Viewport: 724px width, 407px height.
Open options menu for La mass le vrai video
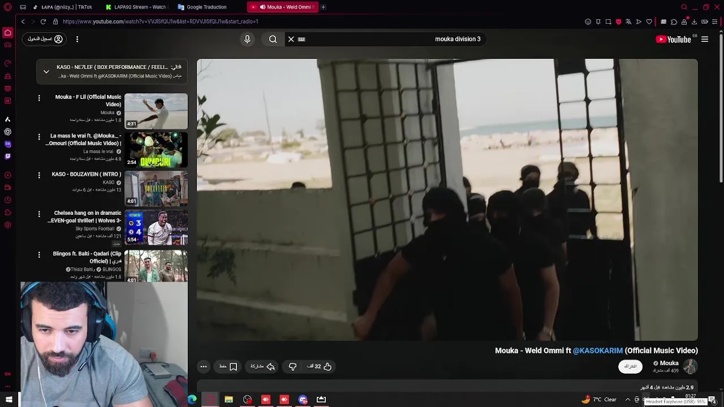click(x=39, y=137)
